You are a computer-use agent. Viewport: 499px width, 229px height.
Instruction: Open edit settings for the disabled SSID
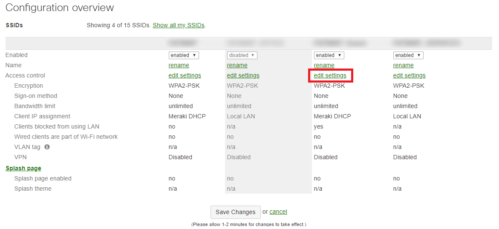[243, 75]
